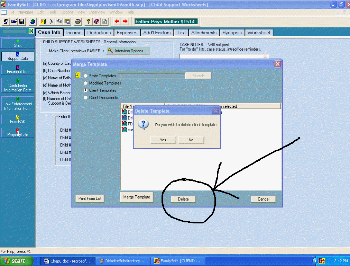Collapse the sidebar with green arrow icon
The height and width of the screenshot is (266, 350).
tap(31, 32)
